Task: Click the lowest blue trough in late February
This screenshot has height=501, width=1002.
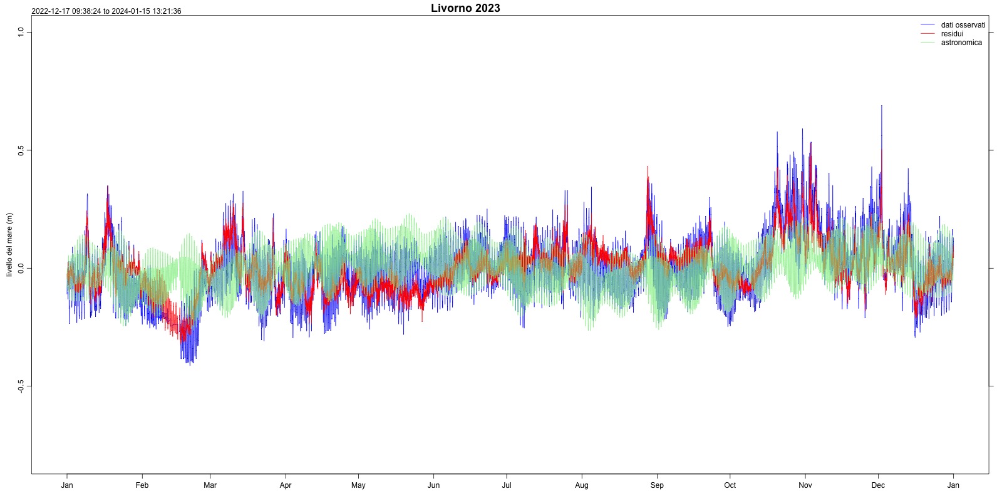Action: pyautogui.click(x=190, y=364)
